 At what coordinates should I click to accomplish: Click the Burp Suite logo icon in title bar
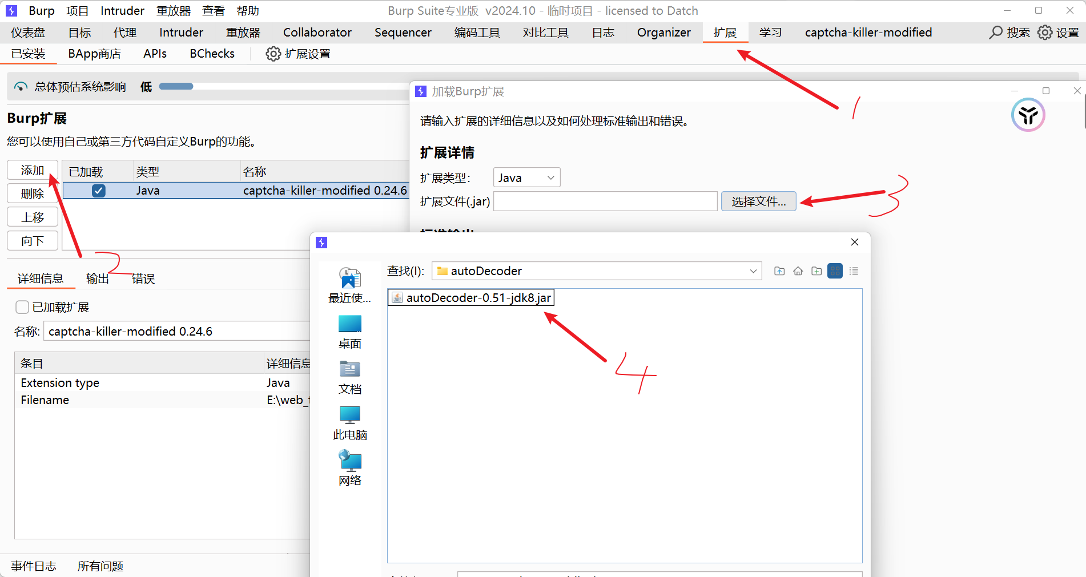pyautogui.click(x=11, y=11)
